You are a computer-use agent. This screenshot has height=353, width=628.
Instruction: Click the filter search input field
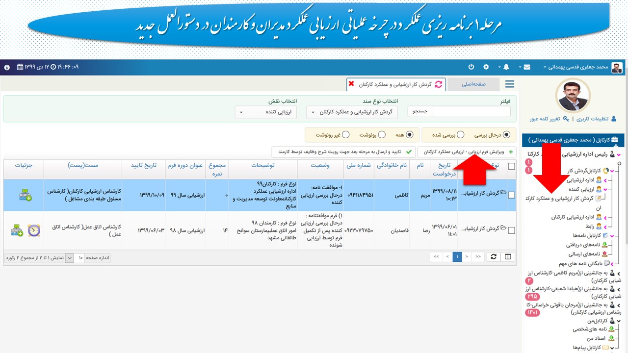(x=471, y=112)
